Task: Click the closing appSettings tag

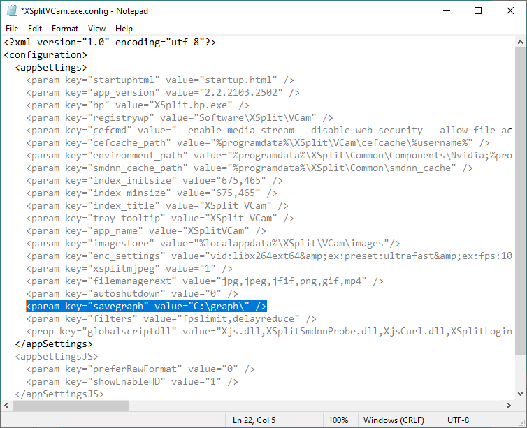Action: pos(54,344)
